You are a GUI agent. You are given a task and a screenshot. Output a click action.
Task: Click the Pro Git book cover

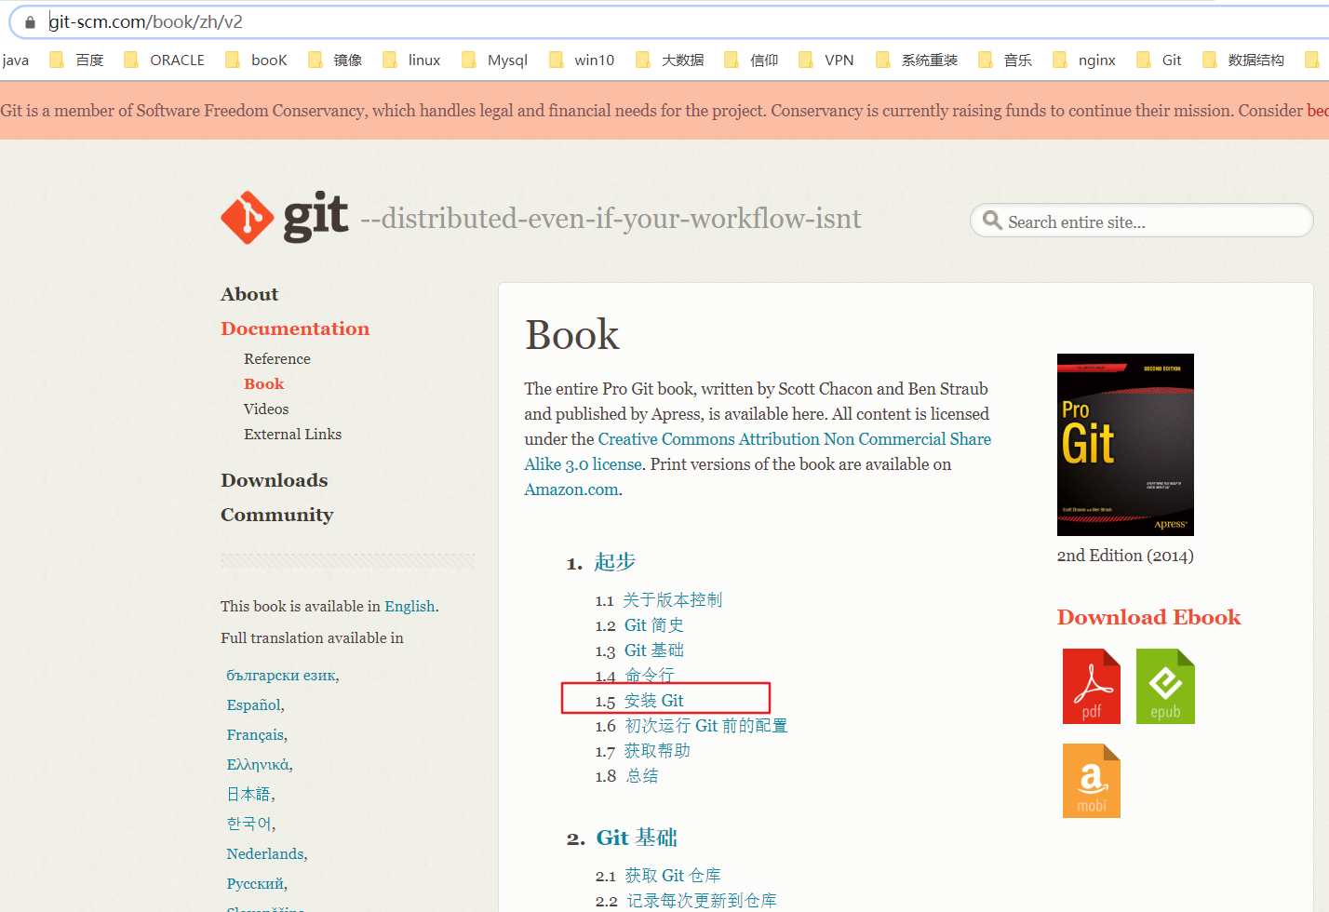point(1125,445)
